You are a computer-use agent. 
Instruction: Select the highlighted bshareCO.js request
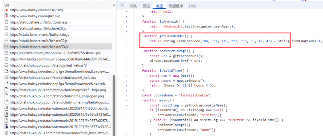[57, 47]
